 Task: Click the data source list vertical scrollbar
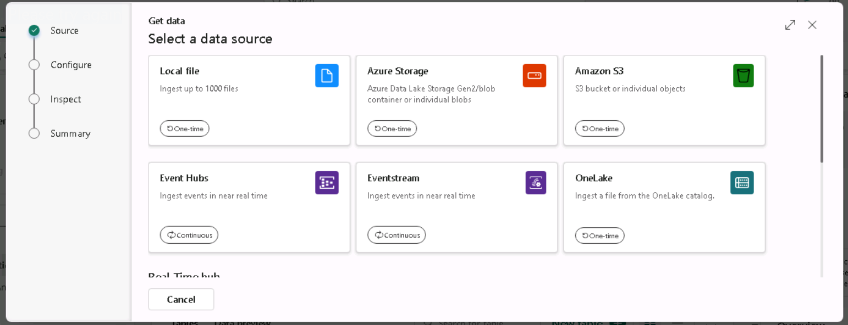pos(822,109)
